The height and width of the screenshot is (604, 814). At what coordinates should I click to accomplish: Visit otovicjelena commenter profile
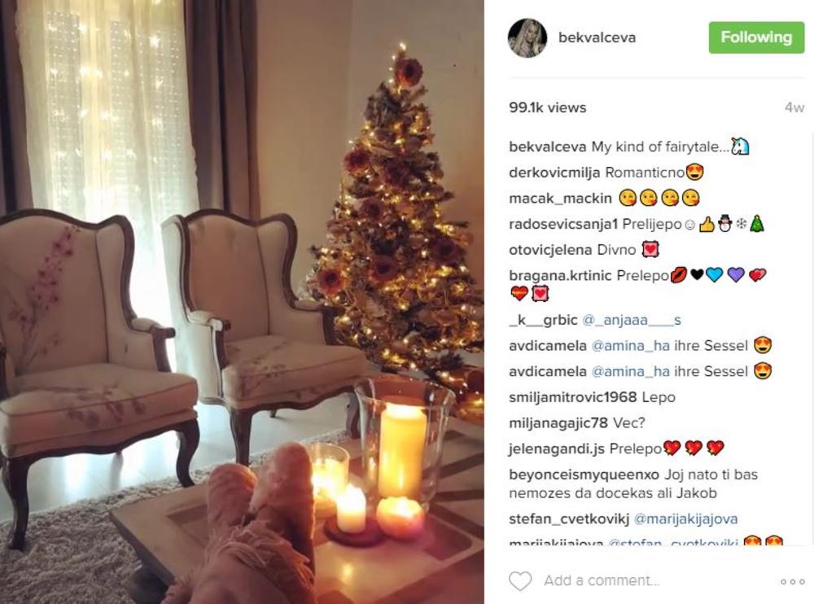[551, 250]
